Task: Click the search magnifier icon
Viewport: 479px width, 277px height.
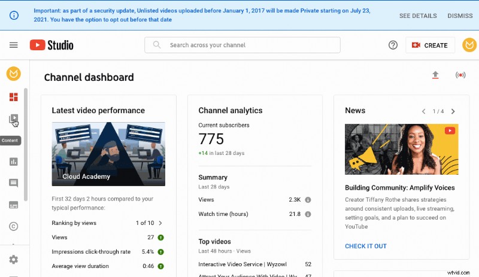Action: [x=157, y=45]
